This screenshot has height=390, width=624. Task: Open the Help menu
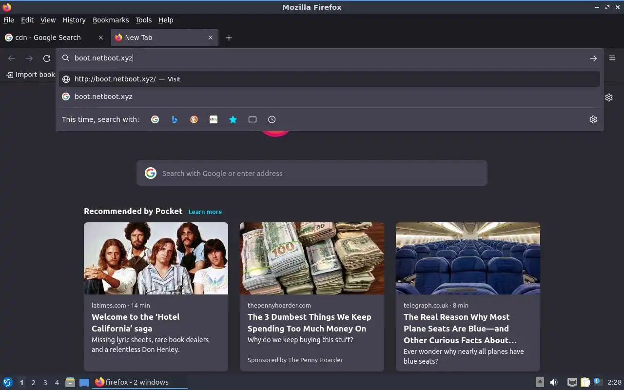point(166,20)
